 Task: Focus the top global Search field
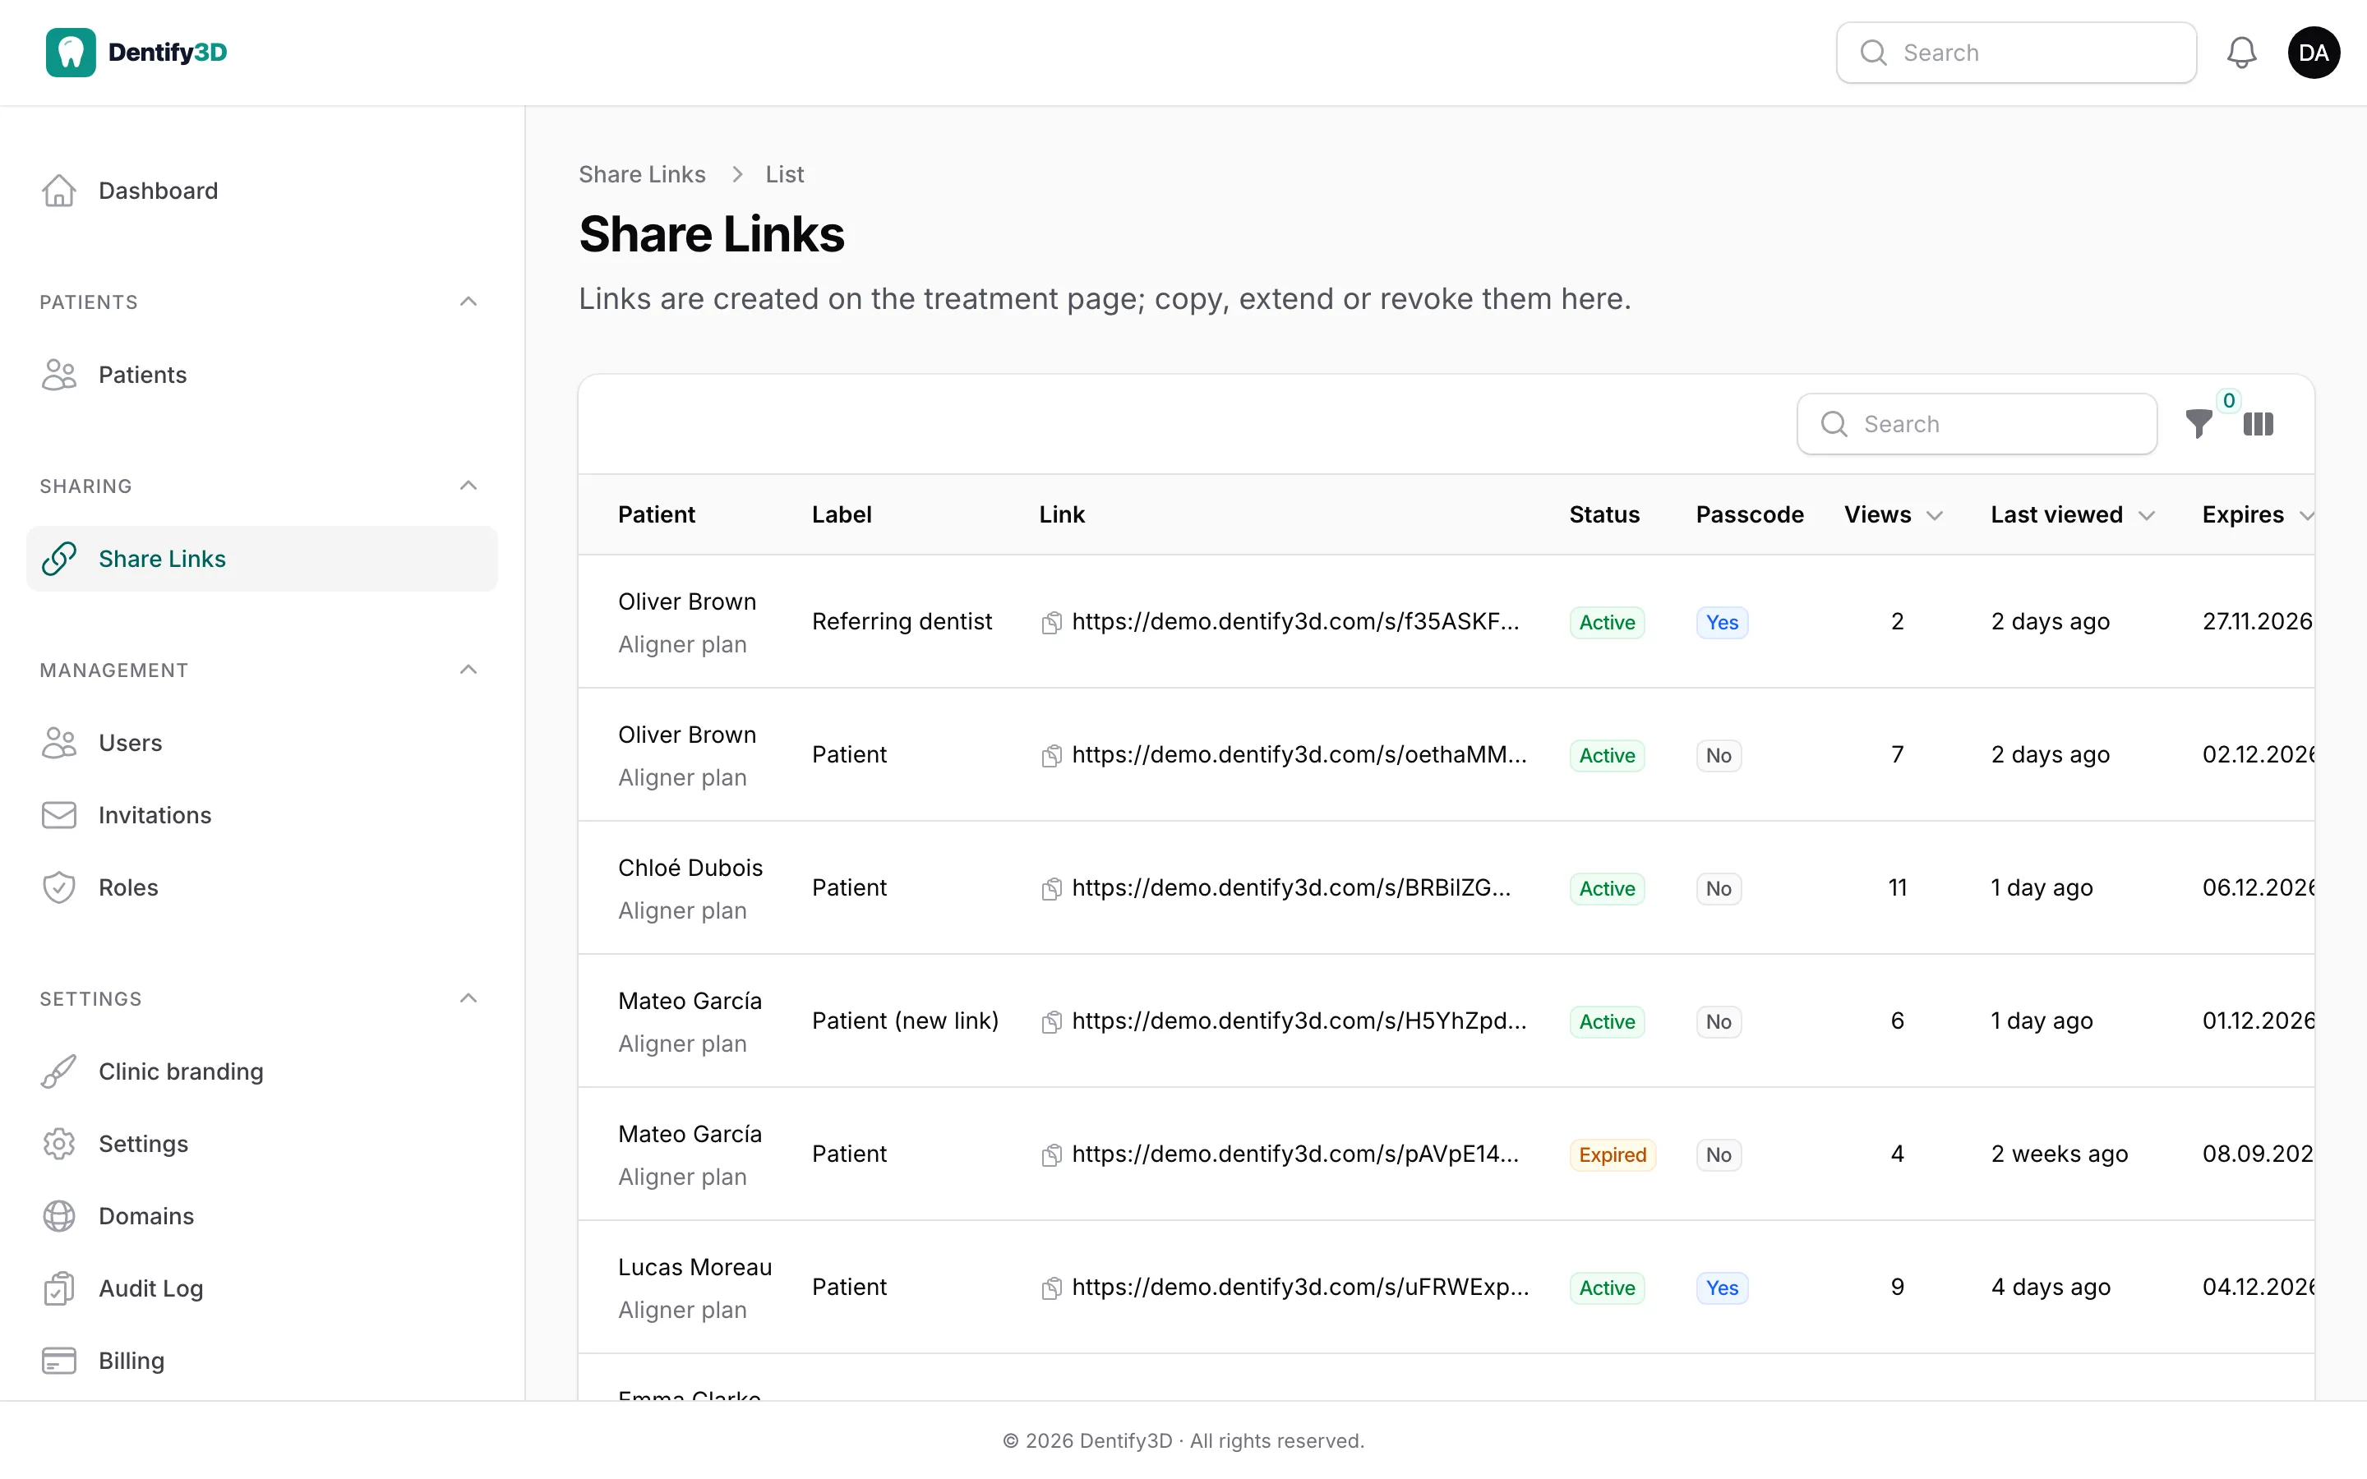2016,53
